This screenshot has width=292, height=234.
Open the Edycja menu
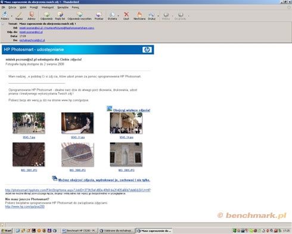[13, 7]
